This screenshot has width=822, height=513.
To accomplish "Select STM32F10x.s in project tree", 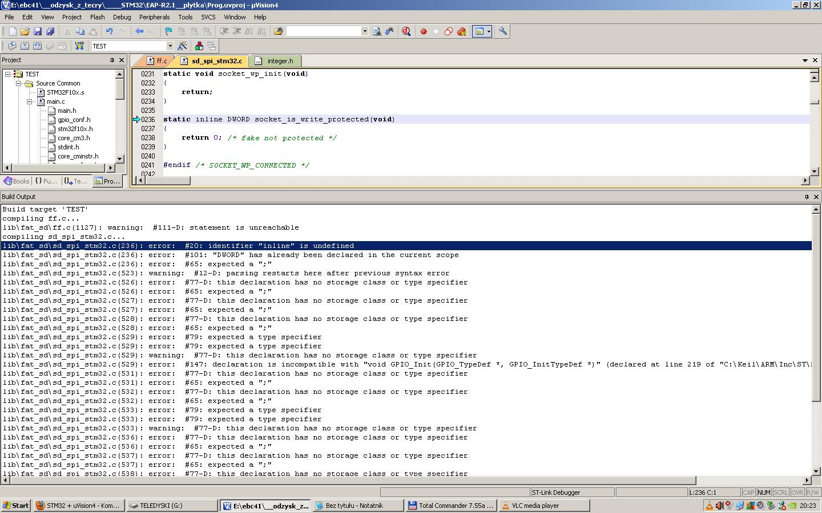I will click(65, 92).
